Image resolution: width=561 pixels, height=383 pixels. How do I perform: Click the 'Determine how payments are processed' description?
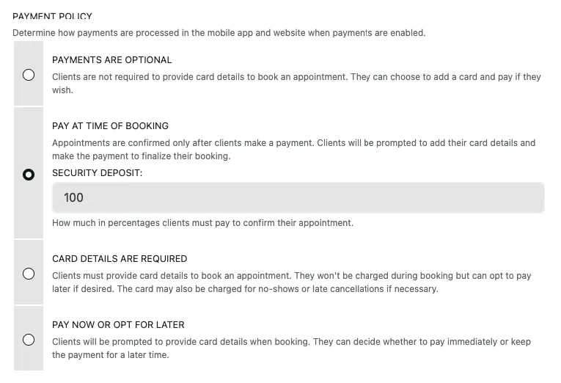219,33
